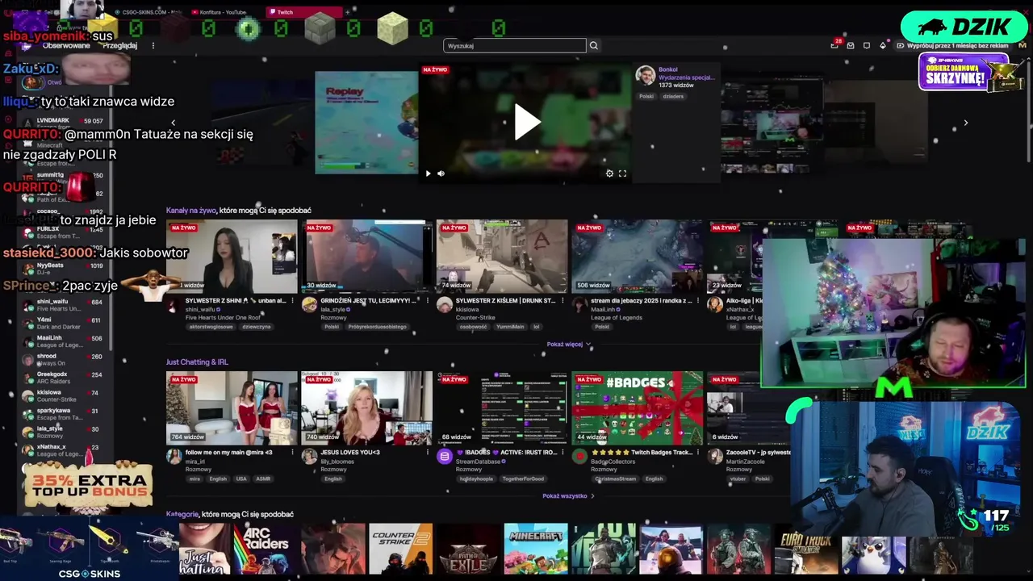Viewport: 1033px width, 581px height.
Task: Select the Replay carousel thumbnail
Action: click(366, 123)
